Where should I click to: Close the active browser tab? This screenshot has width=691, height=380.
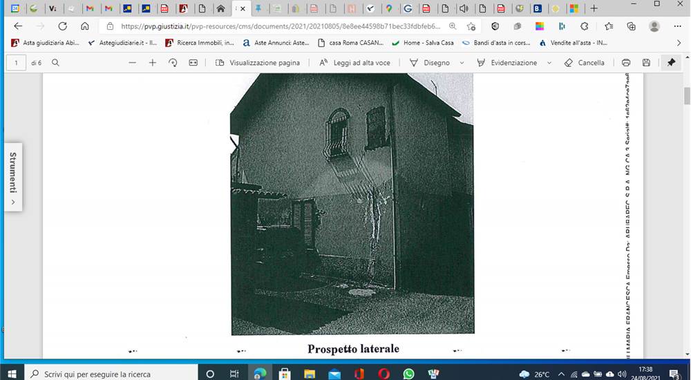(x=243, y=8)
